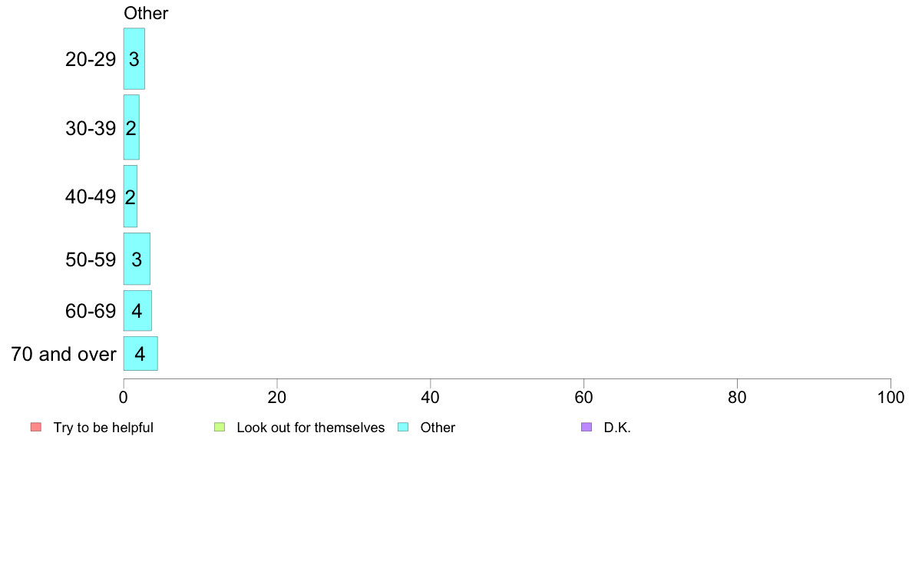Select the 70 and over bar
This screenshot has height=565, width=912.
pyautogui.click(x=140, y=354)
